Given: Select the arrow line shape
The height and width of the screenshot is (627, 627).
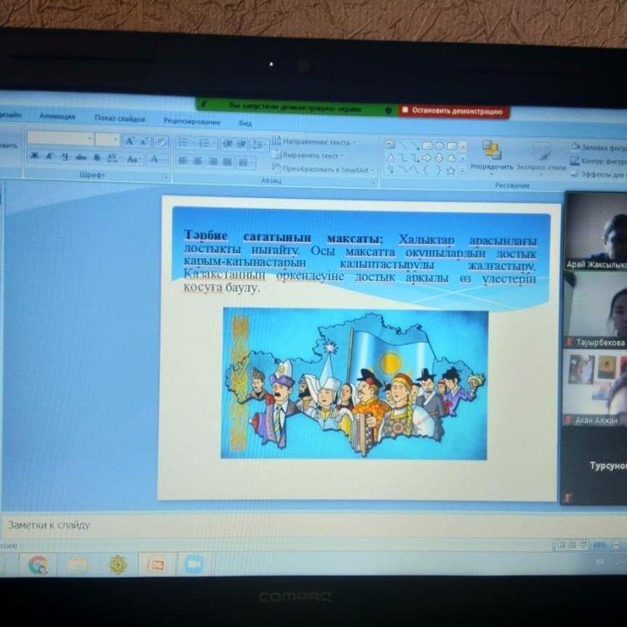Looking at the screenshot, I should pos(415,145).
